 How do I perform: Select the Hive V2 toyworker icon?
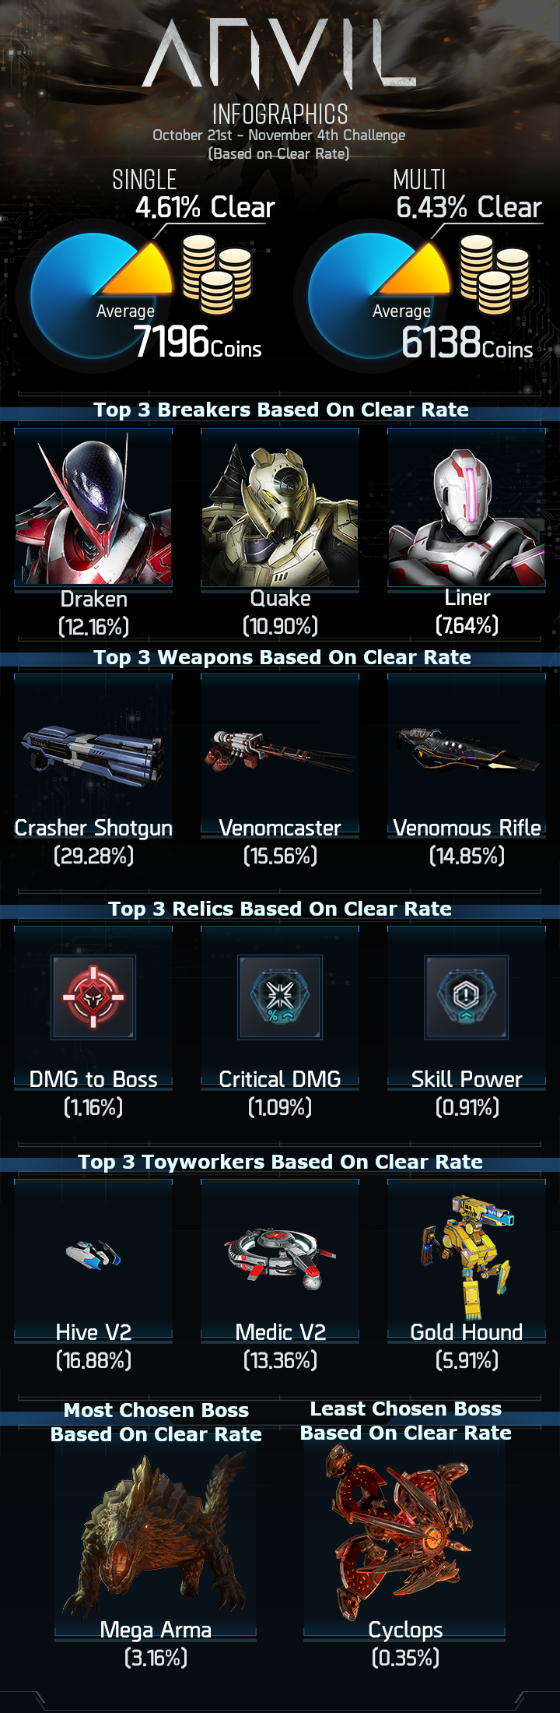click(x=93, y=1255)
